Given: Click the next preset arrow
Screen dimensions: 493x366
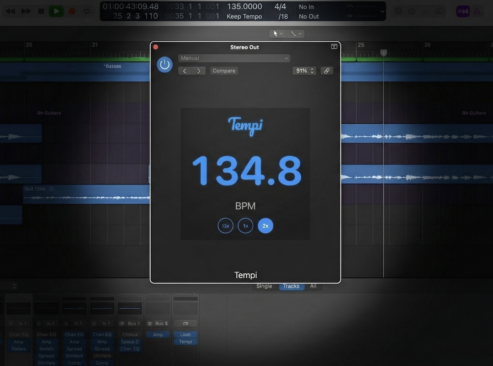Looking at the screenshot, I should pos(199,71).
